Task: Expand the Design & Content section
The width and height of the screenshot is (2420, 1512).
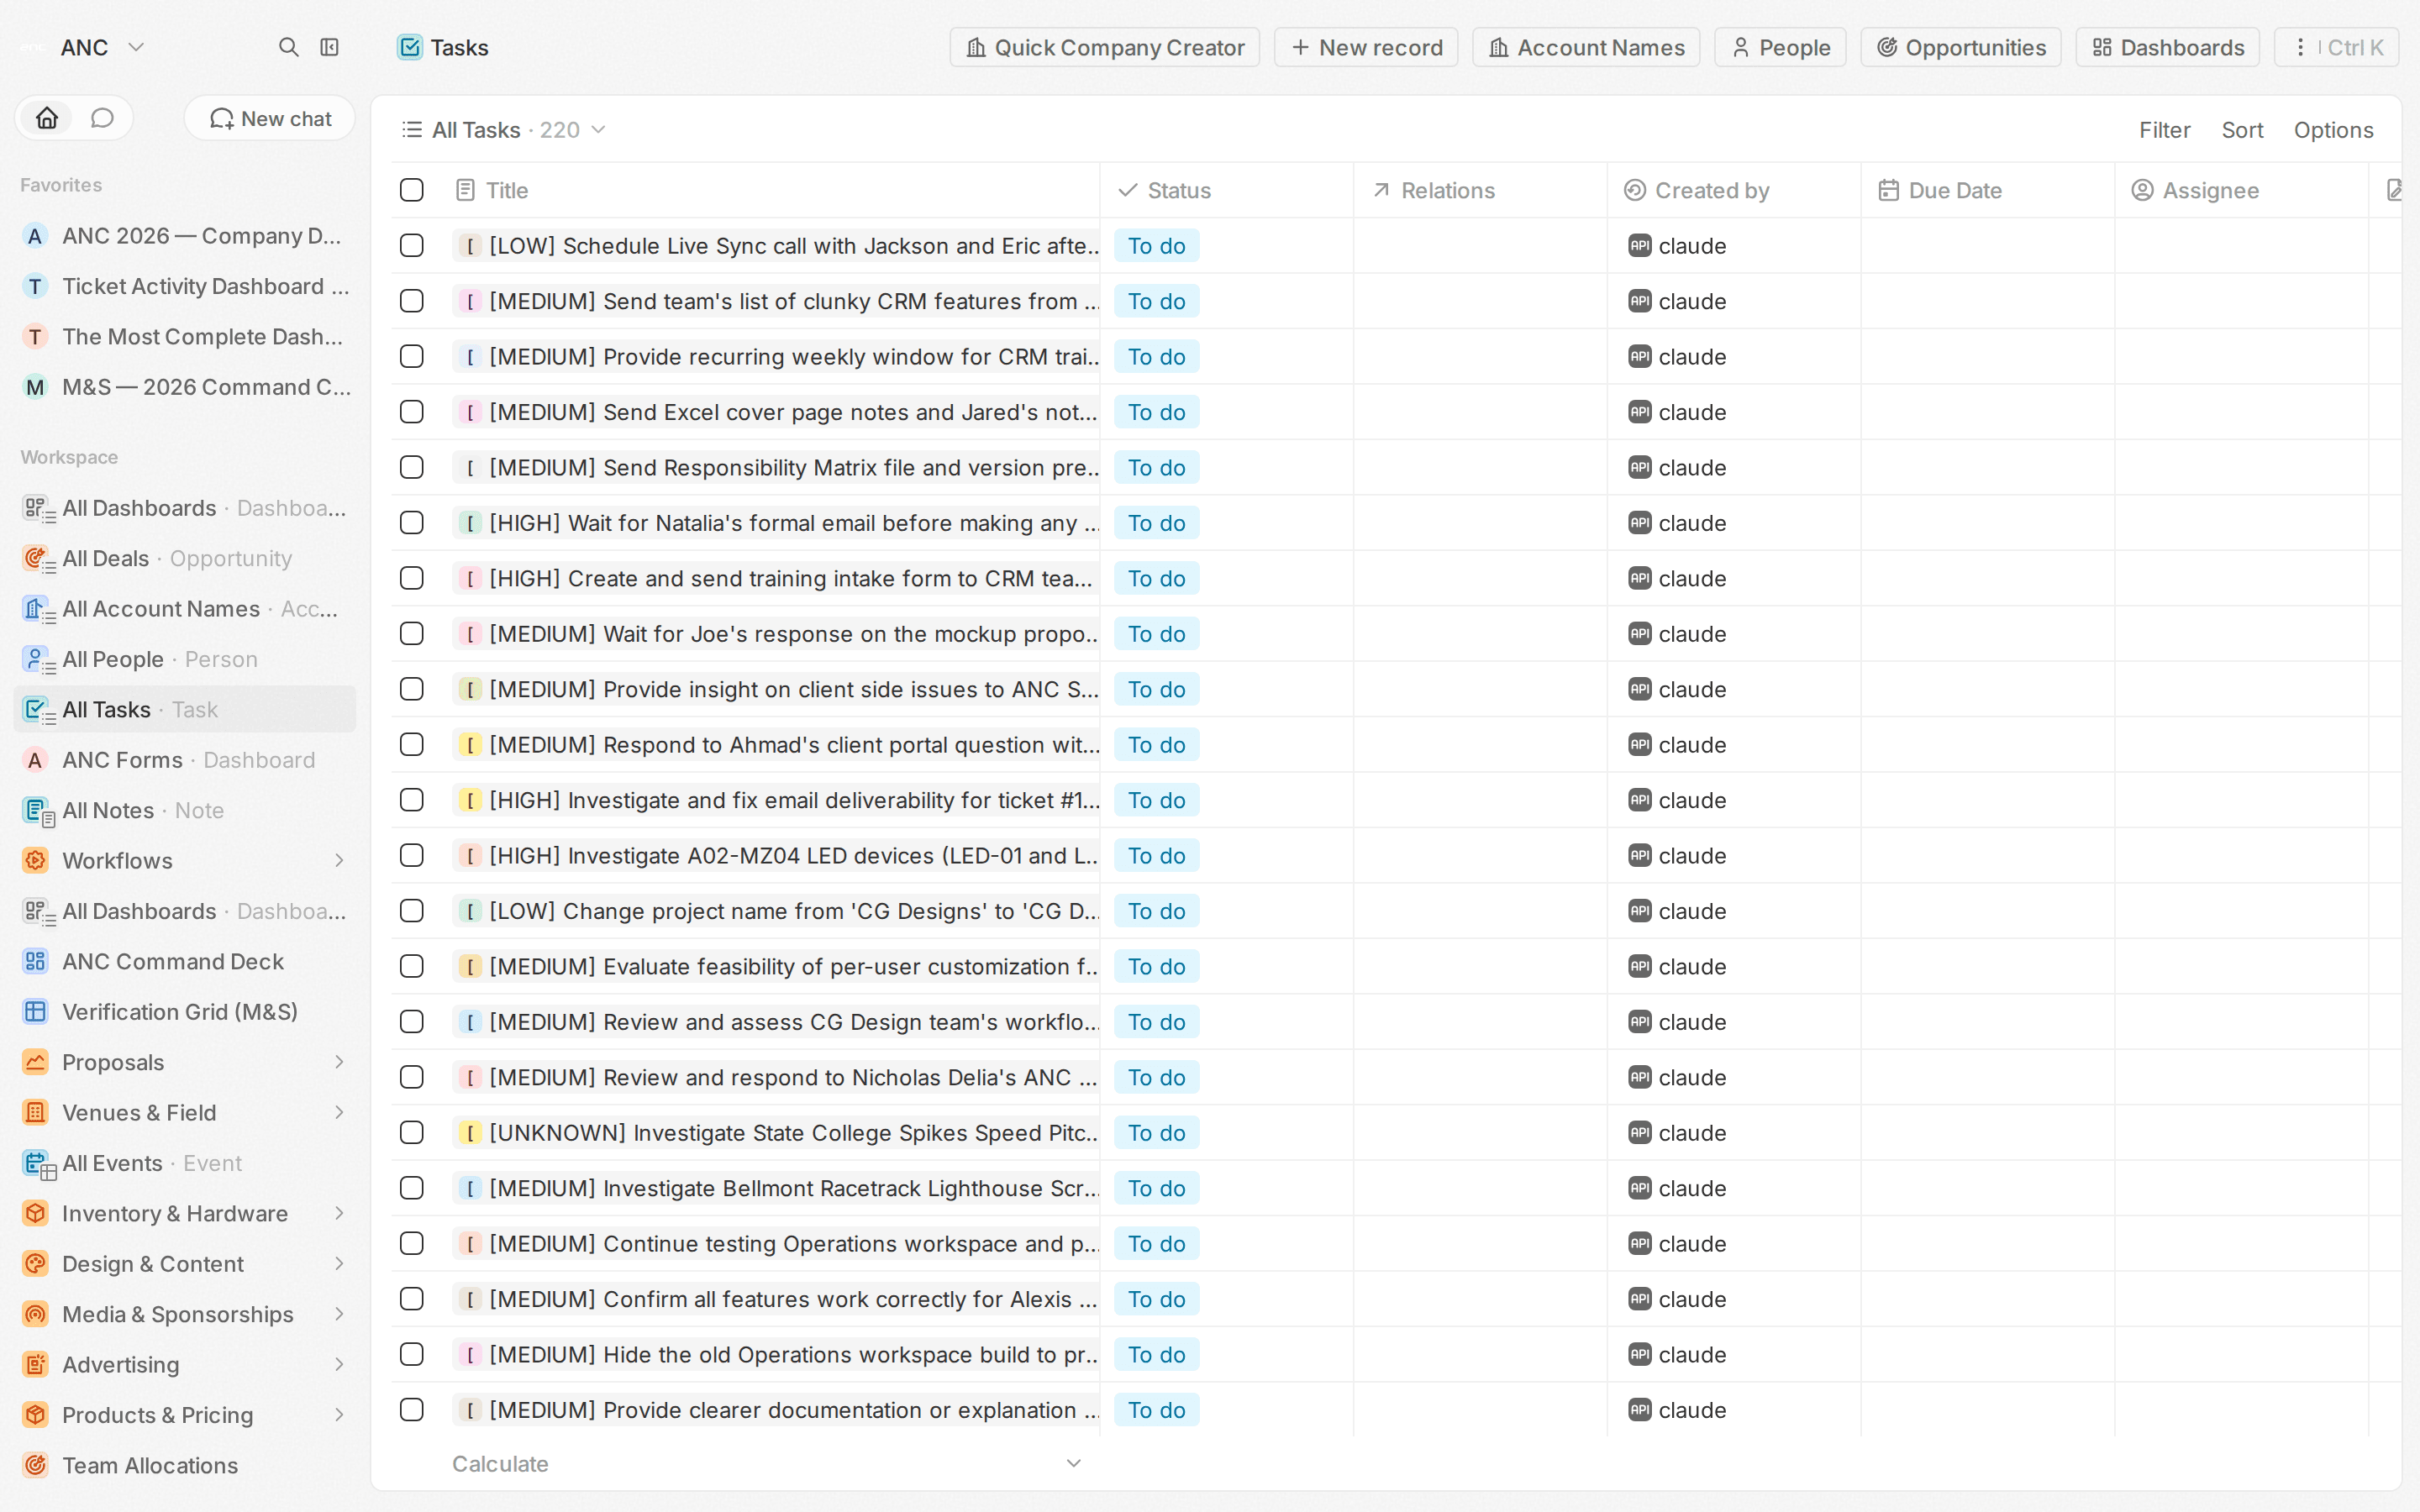Action: pos(339,1264)
